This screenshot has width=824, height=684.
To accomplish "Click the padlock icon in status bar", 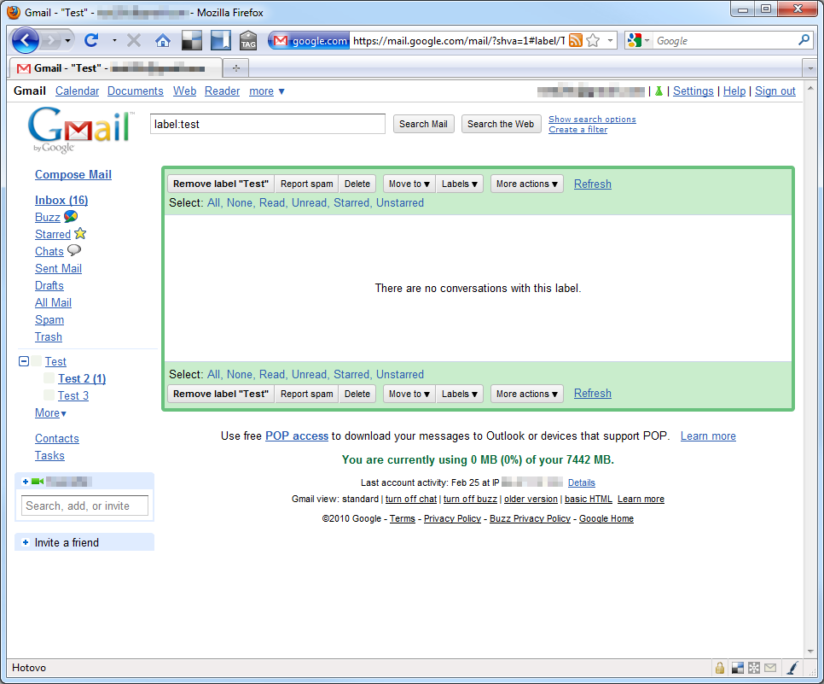I will click(x=720, y=668).
